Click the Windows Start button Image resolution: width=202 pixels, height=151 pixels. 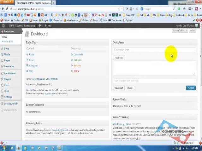(x=4, y=148)
